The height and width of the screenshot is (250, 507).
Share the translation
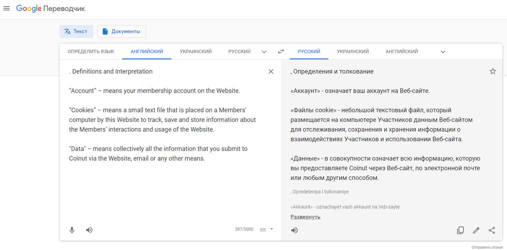click(x=492, y=230)
